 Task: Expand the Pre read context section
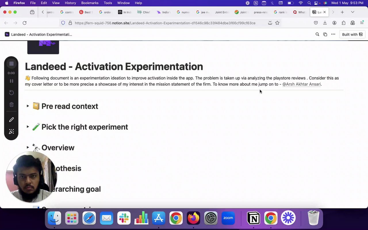(28, 106)
